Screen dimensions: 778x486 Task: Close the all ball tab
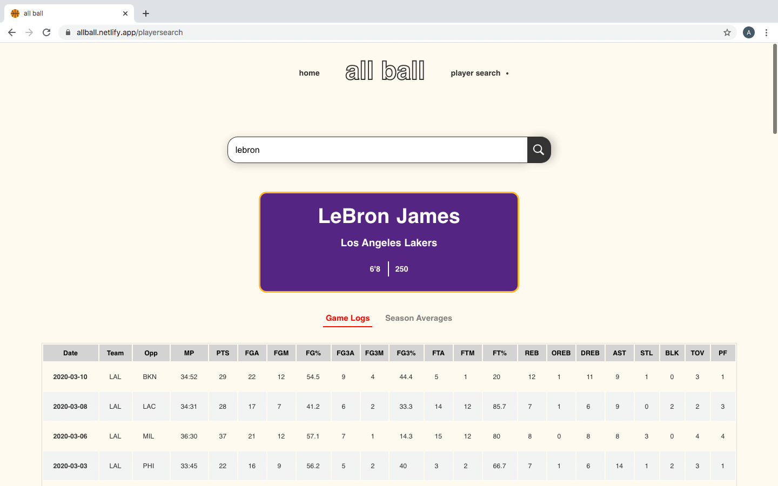125,13
